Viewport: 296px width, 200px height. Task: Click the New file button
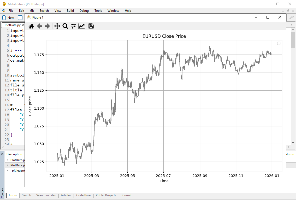point(9,17)
